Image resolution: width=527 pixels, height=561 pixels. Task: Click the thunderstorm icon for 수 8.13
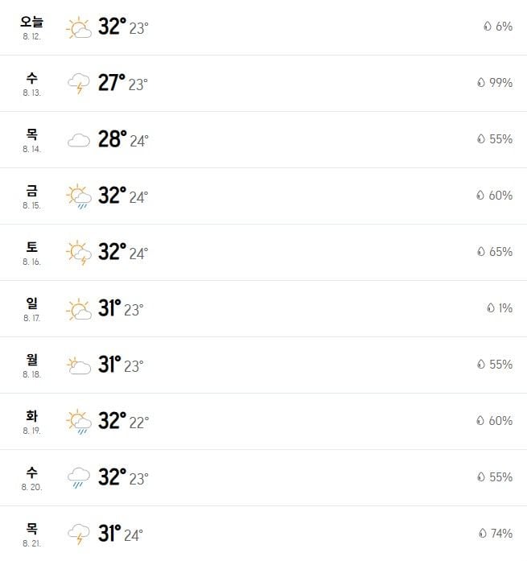coord(79,84)
